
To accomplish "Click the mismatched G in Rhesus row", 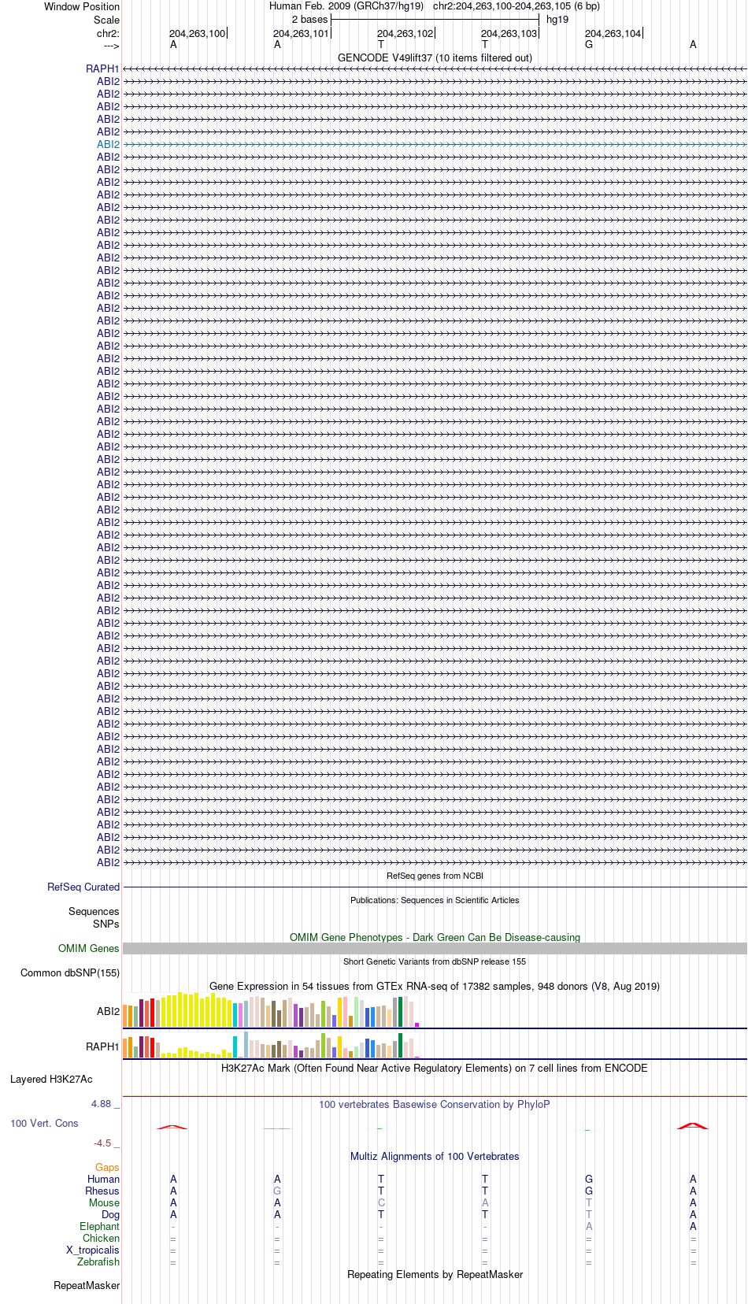I will [x=277, y=1191].
